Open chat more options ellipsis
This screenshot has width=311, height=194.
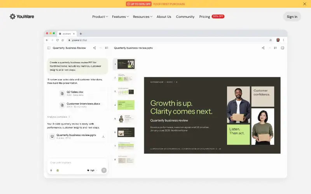(x=100, y=48)
